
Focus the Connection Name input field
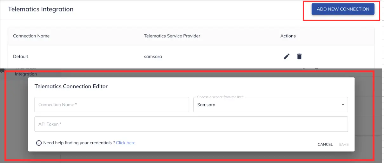(x=112, y=105)
